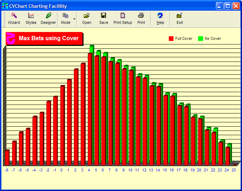The image size is (242, 191).
Task: Click the x-axis label 25
Action: coord(233,170)
